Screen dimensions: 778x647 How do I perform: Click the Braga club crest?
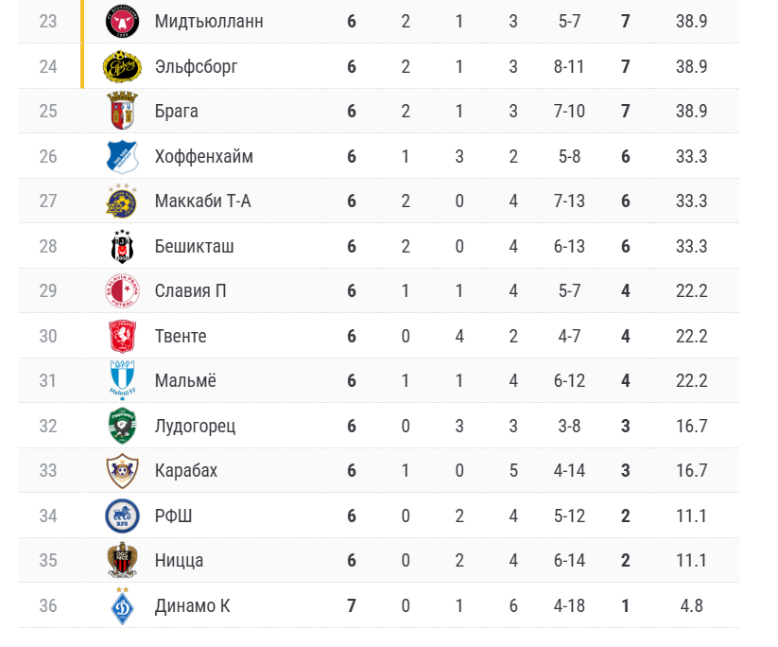tap(122, 111)
